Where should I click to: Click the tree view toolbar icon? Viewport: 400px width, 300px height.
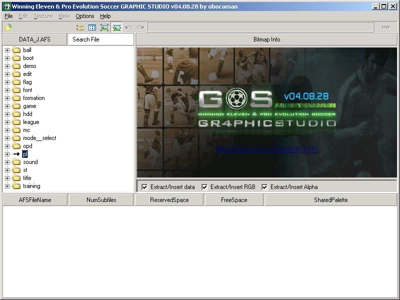pos(80,27)
